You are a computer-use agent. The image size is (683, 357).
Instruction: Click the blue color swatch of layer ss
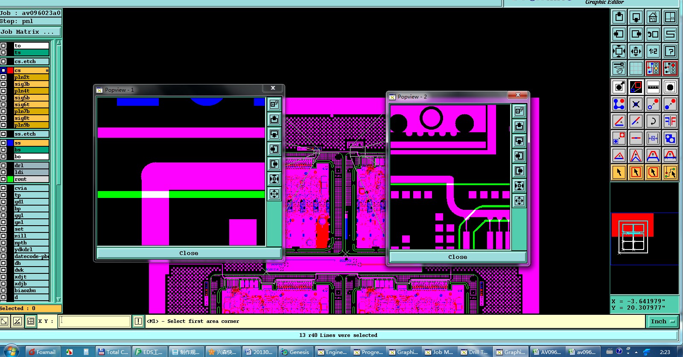tap(10, 143)
